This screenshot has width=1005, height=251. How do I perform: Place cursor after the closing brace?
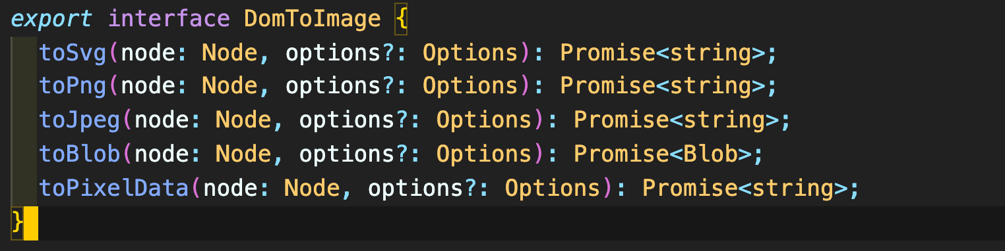tap(26, 223)
